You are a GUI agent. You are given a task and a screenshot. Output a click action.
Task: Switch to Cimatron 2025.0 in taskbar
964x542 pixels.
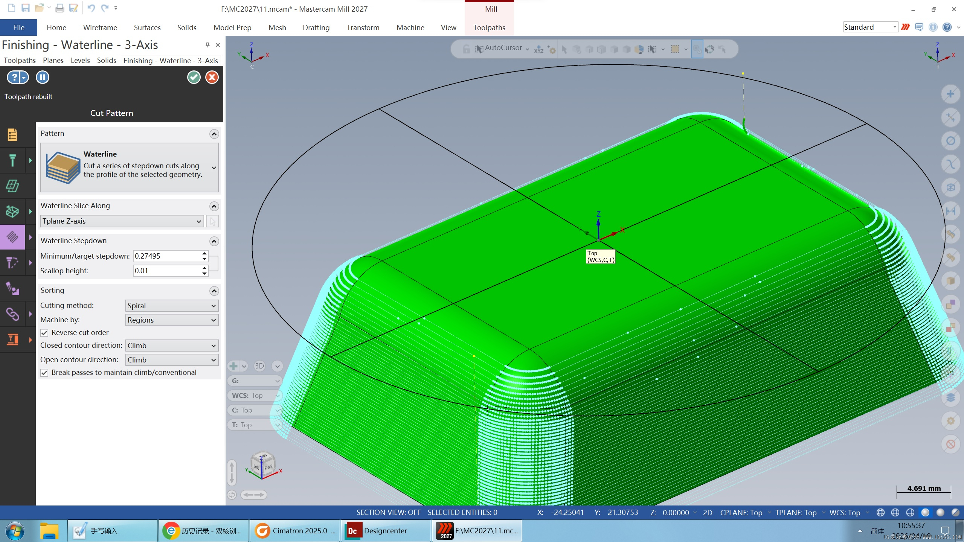point(295,531)
